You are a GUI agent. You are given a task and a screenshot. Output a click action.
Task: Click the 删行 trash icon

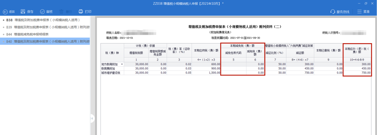coord(61,11)
